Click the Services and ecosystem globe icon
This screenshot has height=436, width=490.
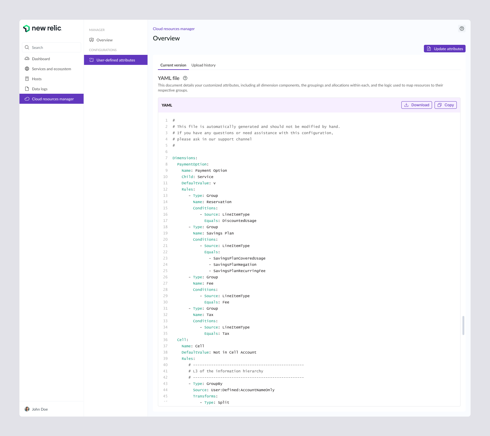(x=27, y=69)
